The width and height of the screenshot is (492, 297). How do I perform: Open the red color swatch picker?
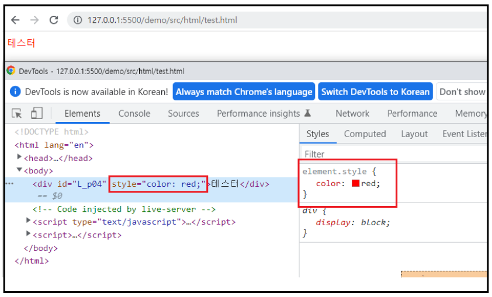tap(355, 183)
